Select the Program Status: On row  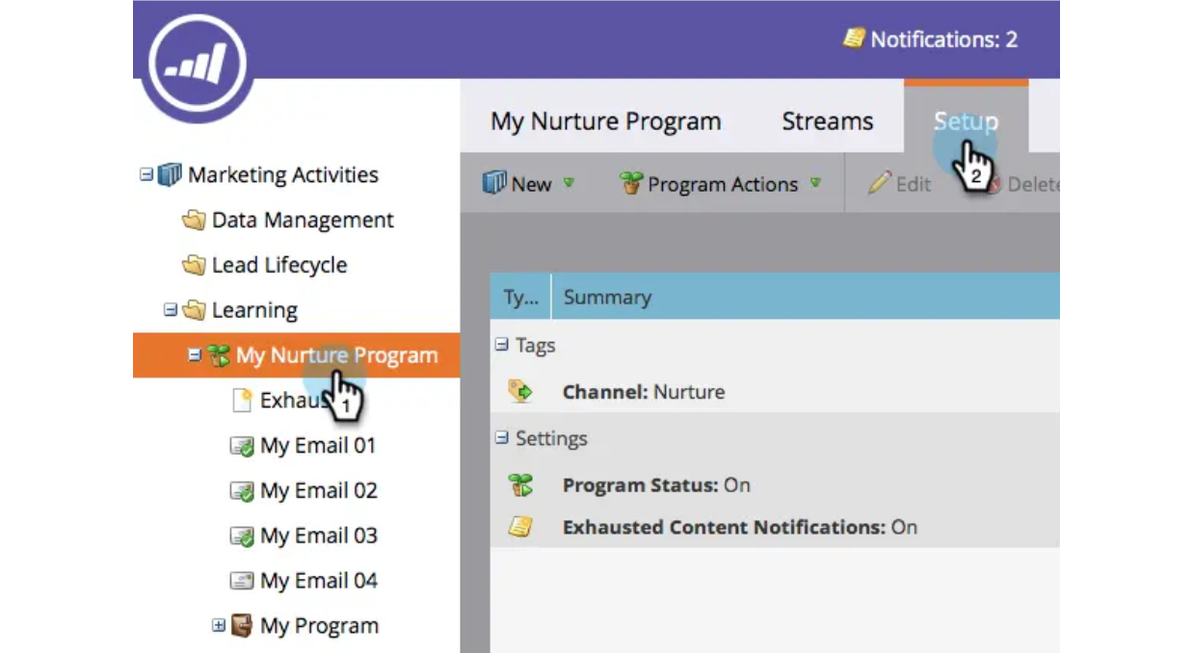(775, 485)
